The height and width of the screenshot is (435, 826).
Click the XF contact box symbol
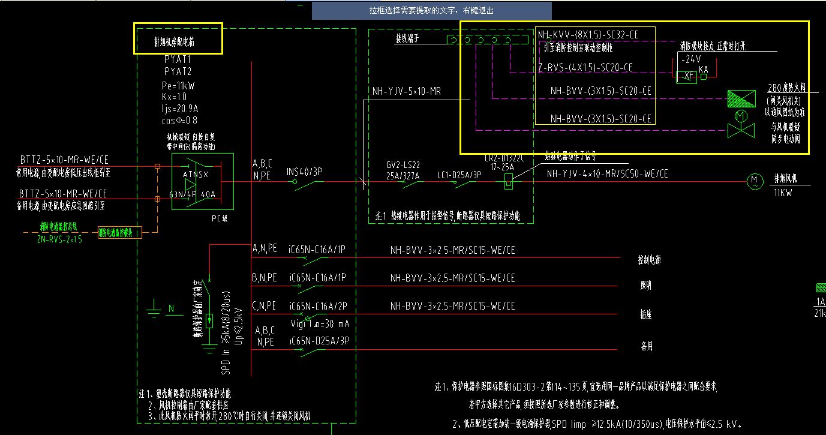(686, 77)
